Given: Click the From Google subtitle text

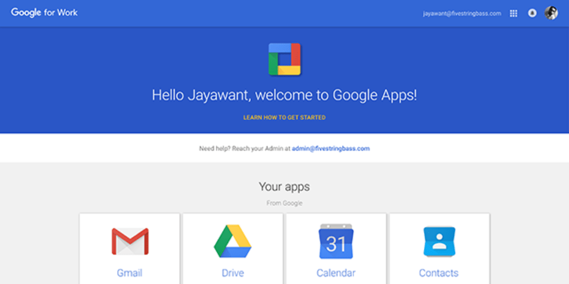Looking at the screenshot, I should click(284, 203).
